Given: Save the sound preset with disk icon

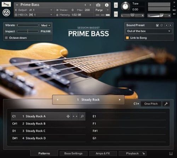Looking at the screenshot, I should 157,25.
